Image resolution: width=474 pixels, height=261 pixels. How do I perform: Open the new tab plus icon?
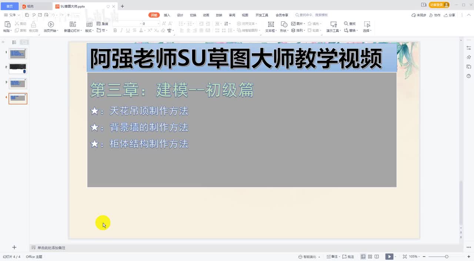(x=123, y=6)
